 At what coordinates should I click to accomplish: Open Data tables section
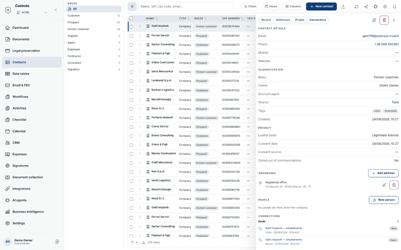32,74
